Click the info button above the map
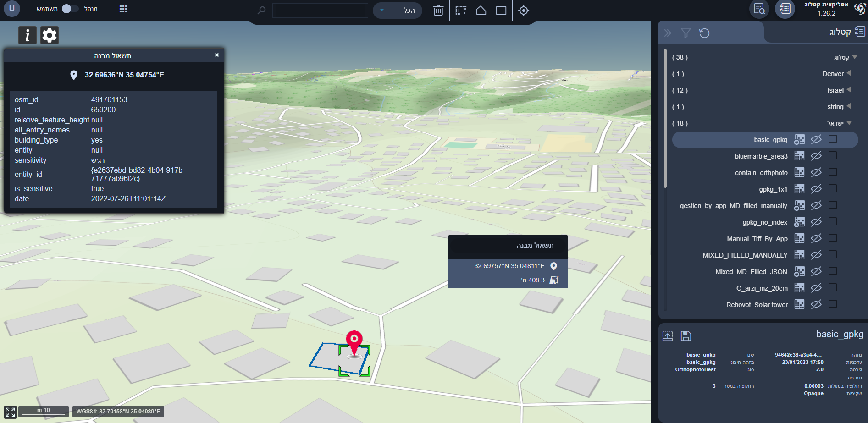Viewport: 868px width, 423px height. coord(27,35)
